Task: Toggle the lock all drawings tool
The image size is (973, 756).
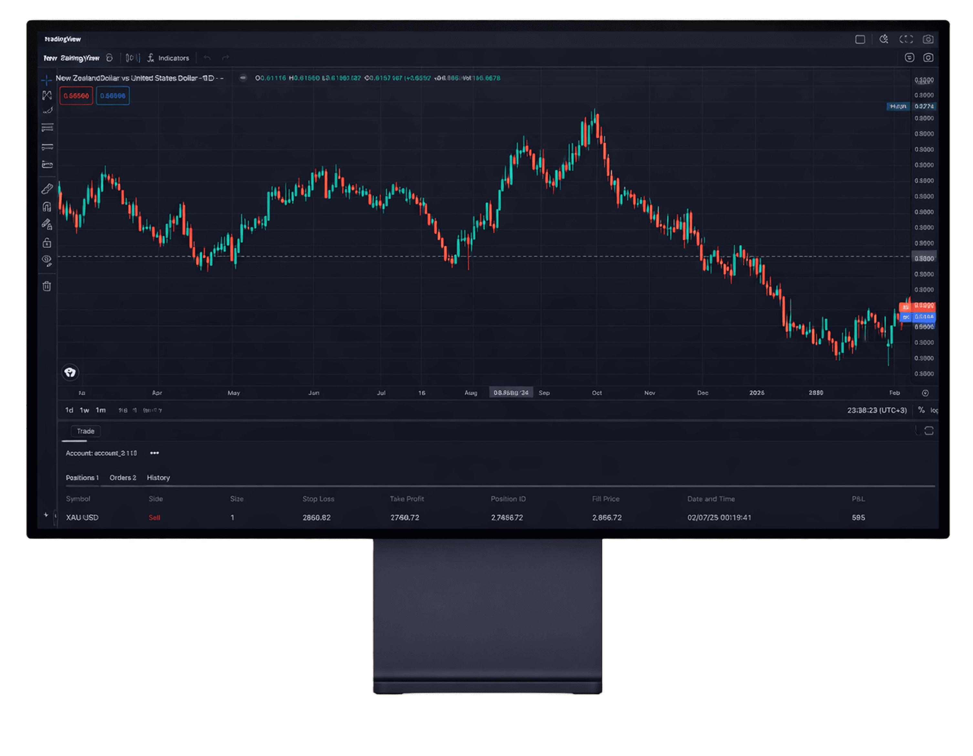Action: (x=47, y=243)
